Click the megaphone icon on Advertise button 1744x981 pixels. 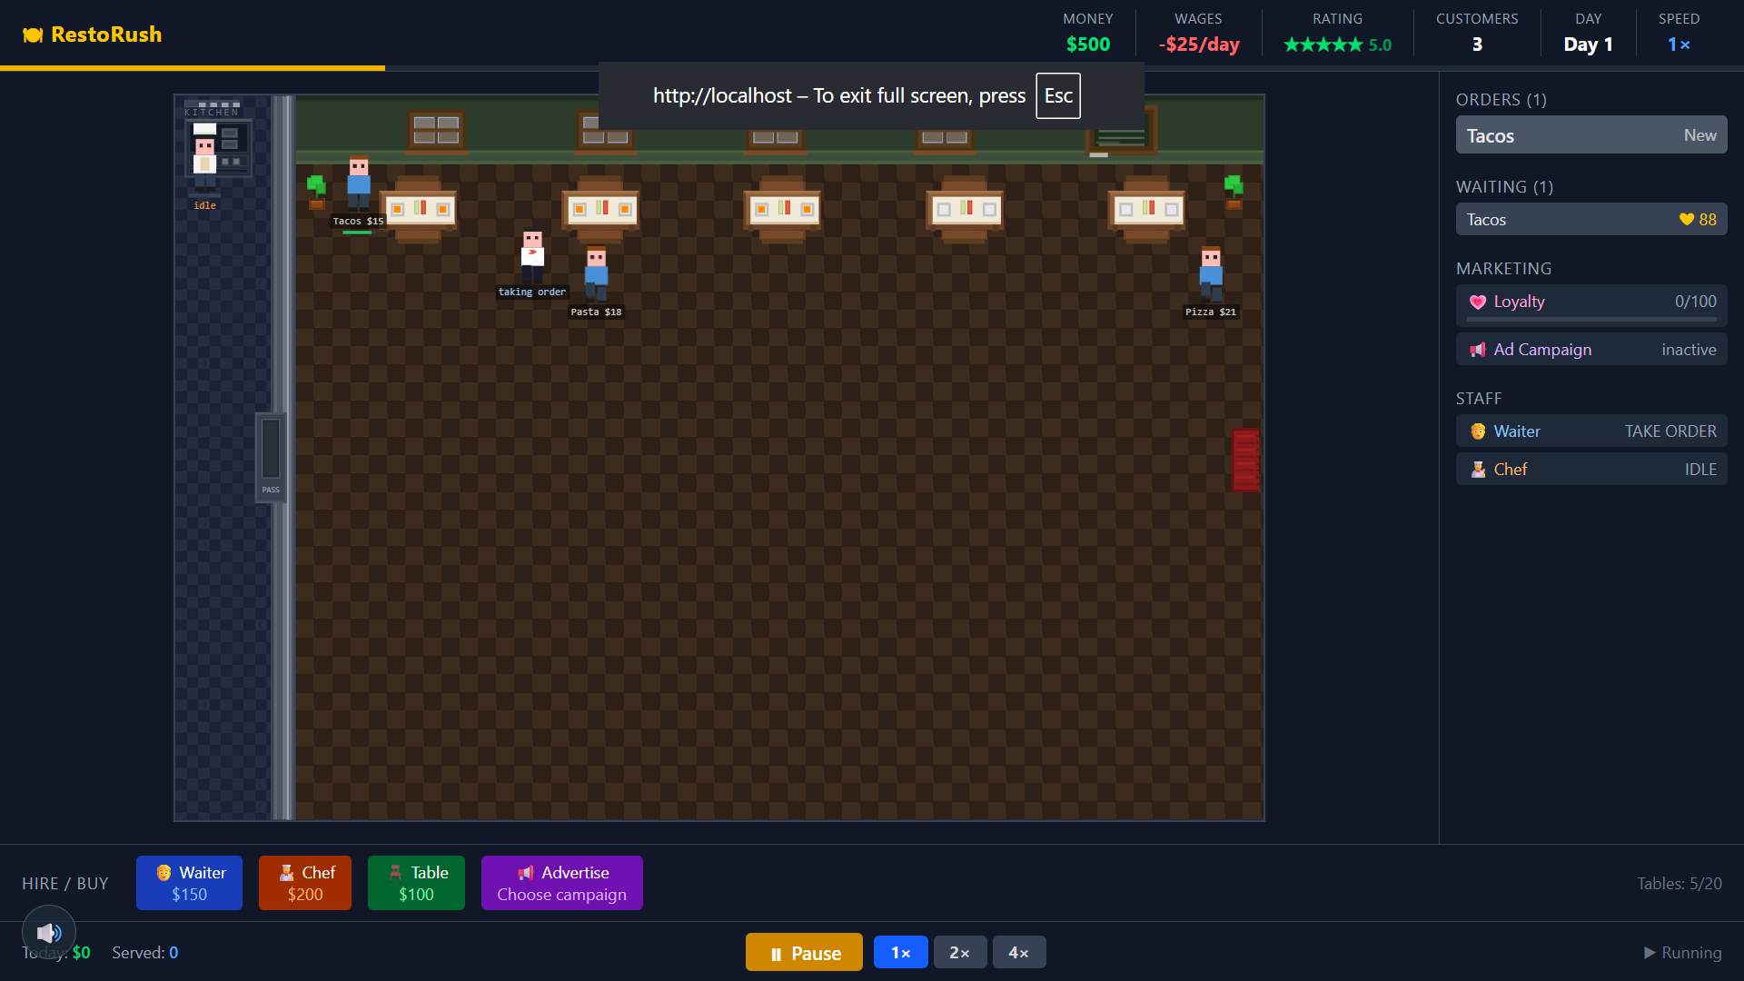(x=525, y=873)
